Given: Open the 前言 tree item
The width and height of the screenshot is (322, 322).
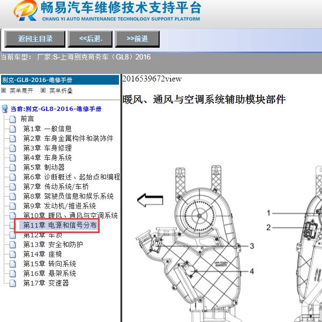Looking at the screenshot, I should tap(27, 119).
